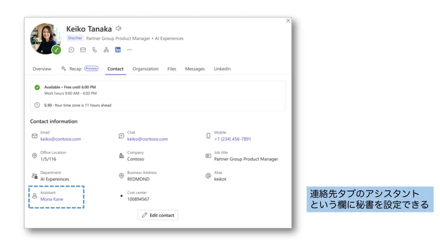The height and width of the screenshot is (248, 440).
Task: Start chat with Keiko via chat icon
Action: coord(71,50)
